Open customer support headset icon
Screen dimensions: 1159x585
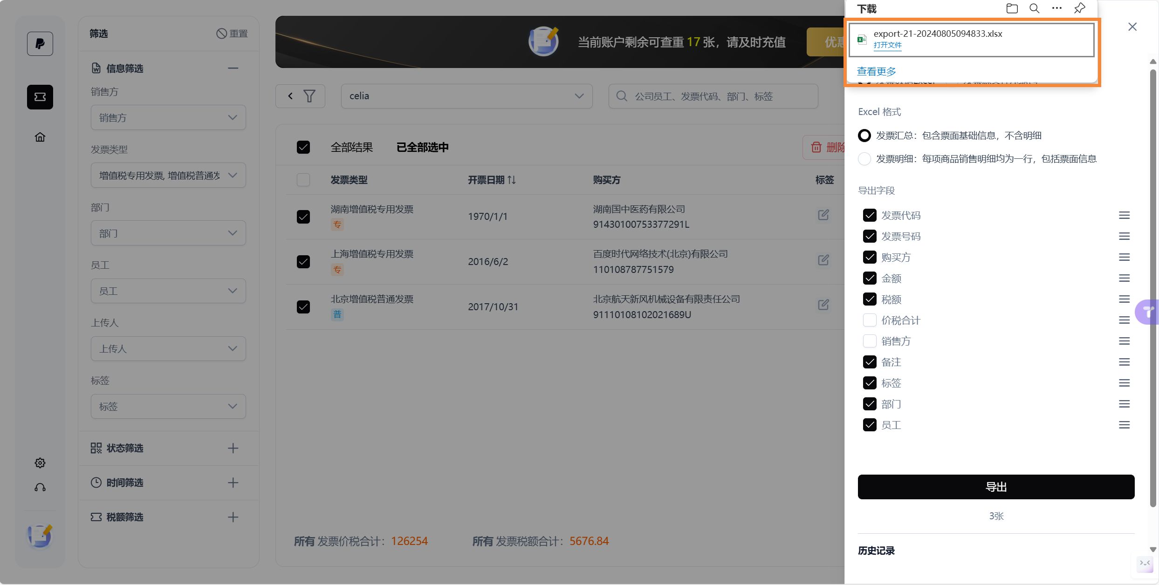click(x=40, y=488)
